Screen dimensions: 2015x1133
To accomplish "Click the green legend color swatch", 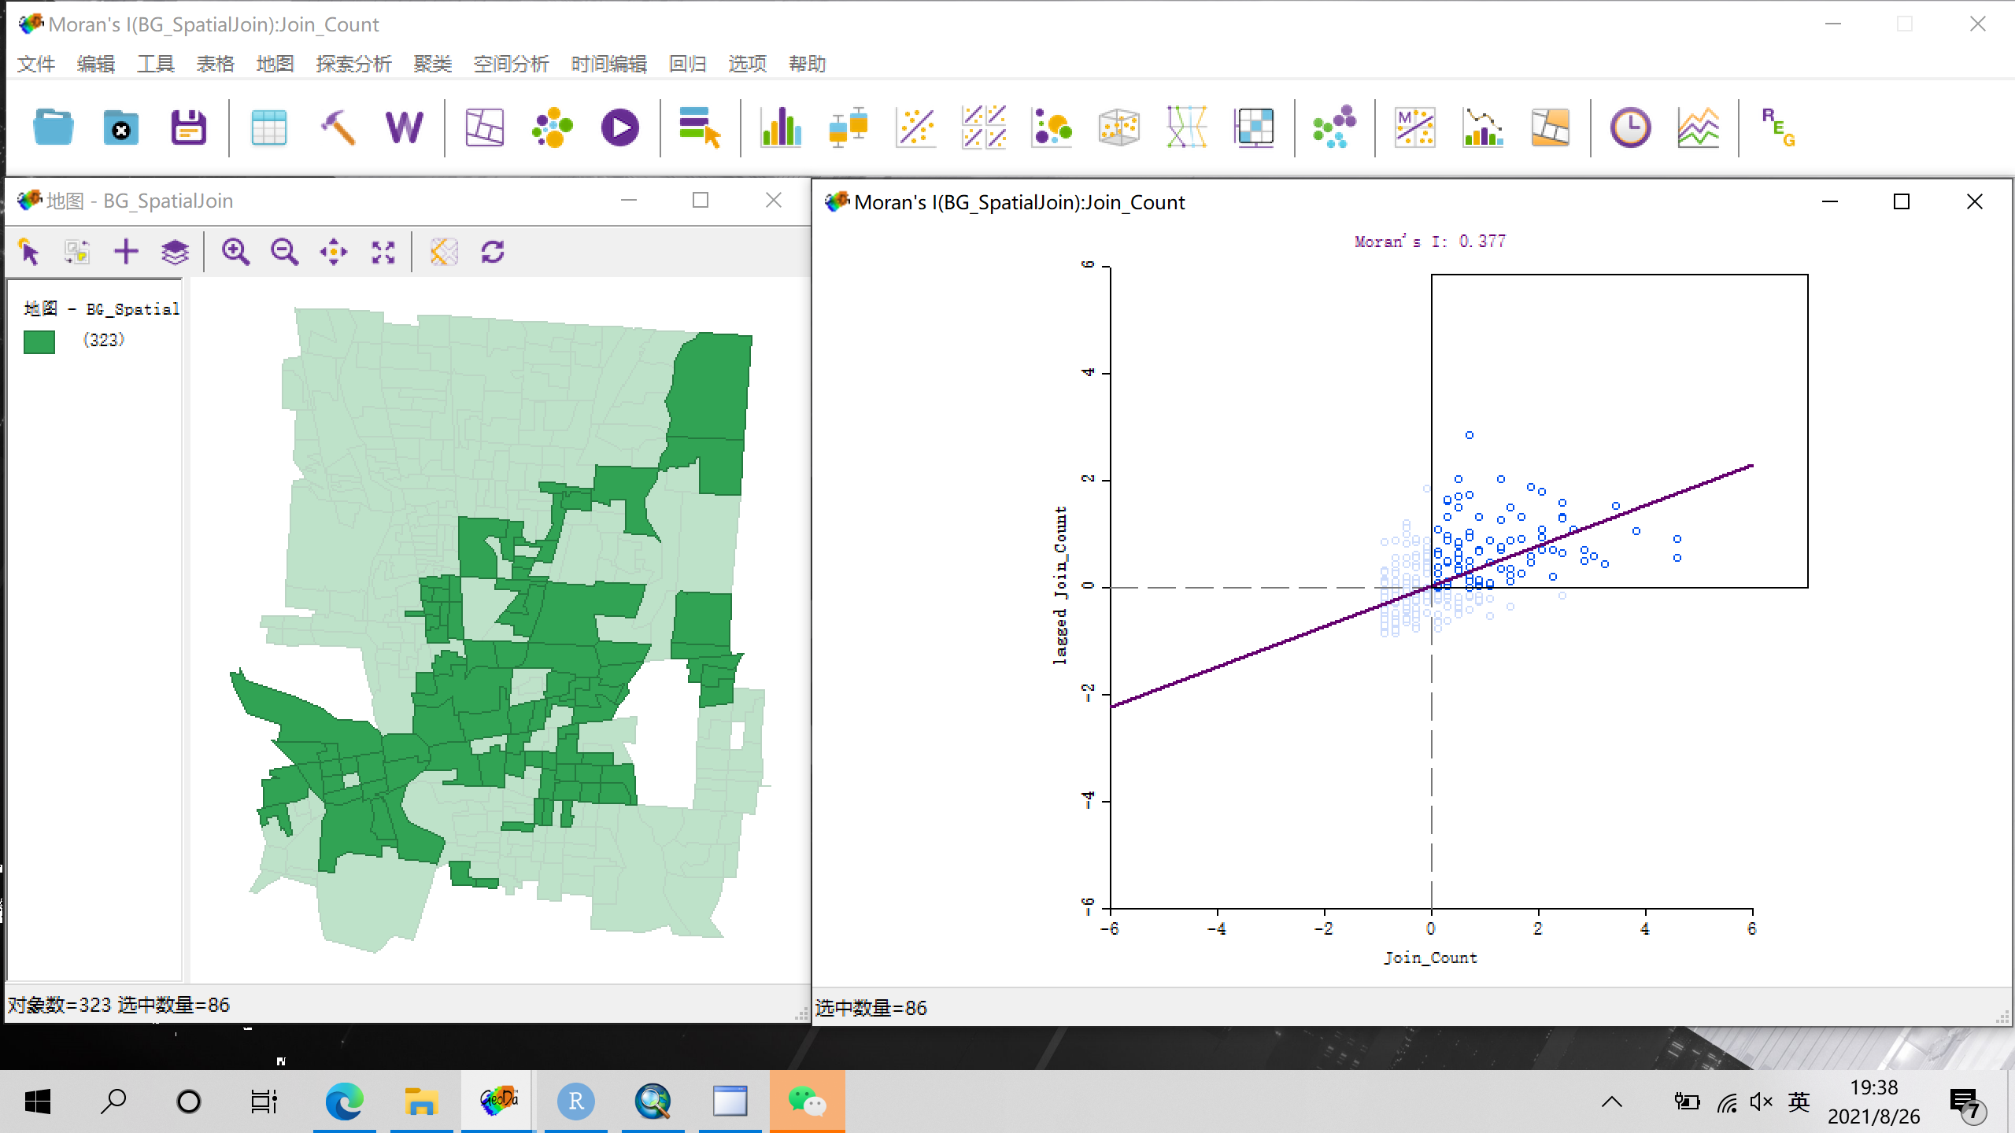I will coord(39,342).
